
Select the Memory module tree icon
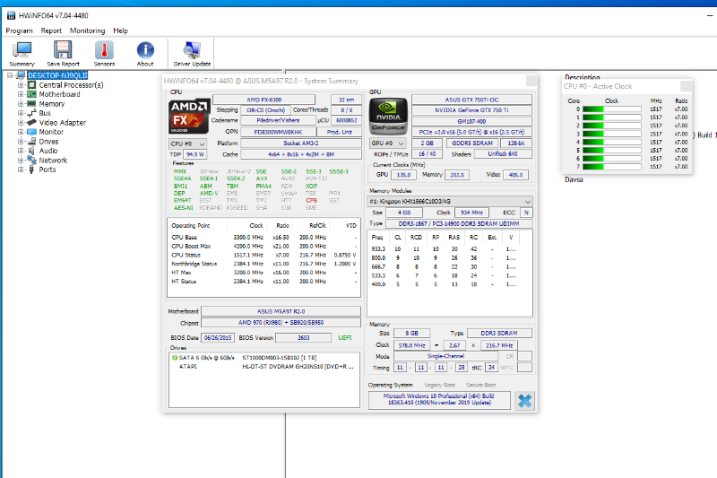coord(31,104)
